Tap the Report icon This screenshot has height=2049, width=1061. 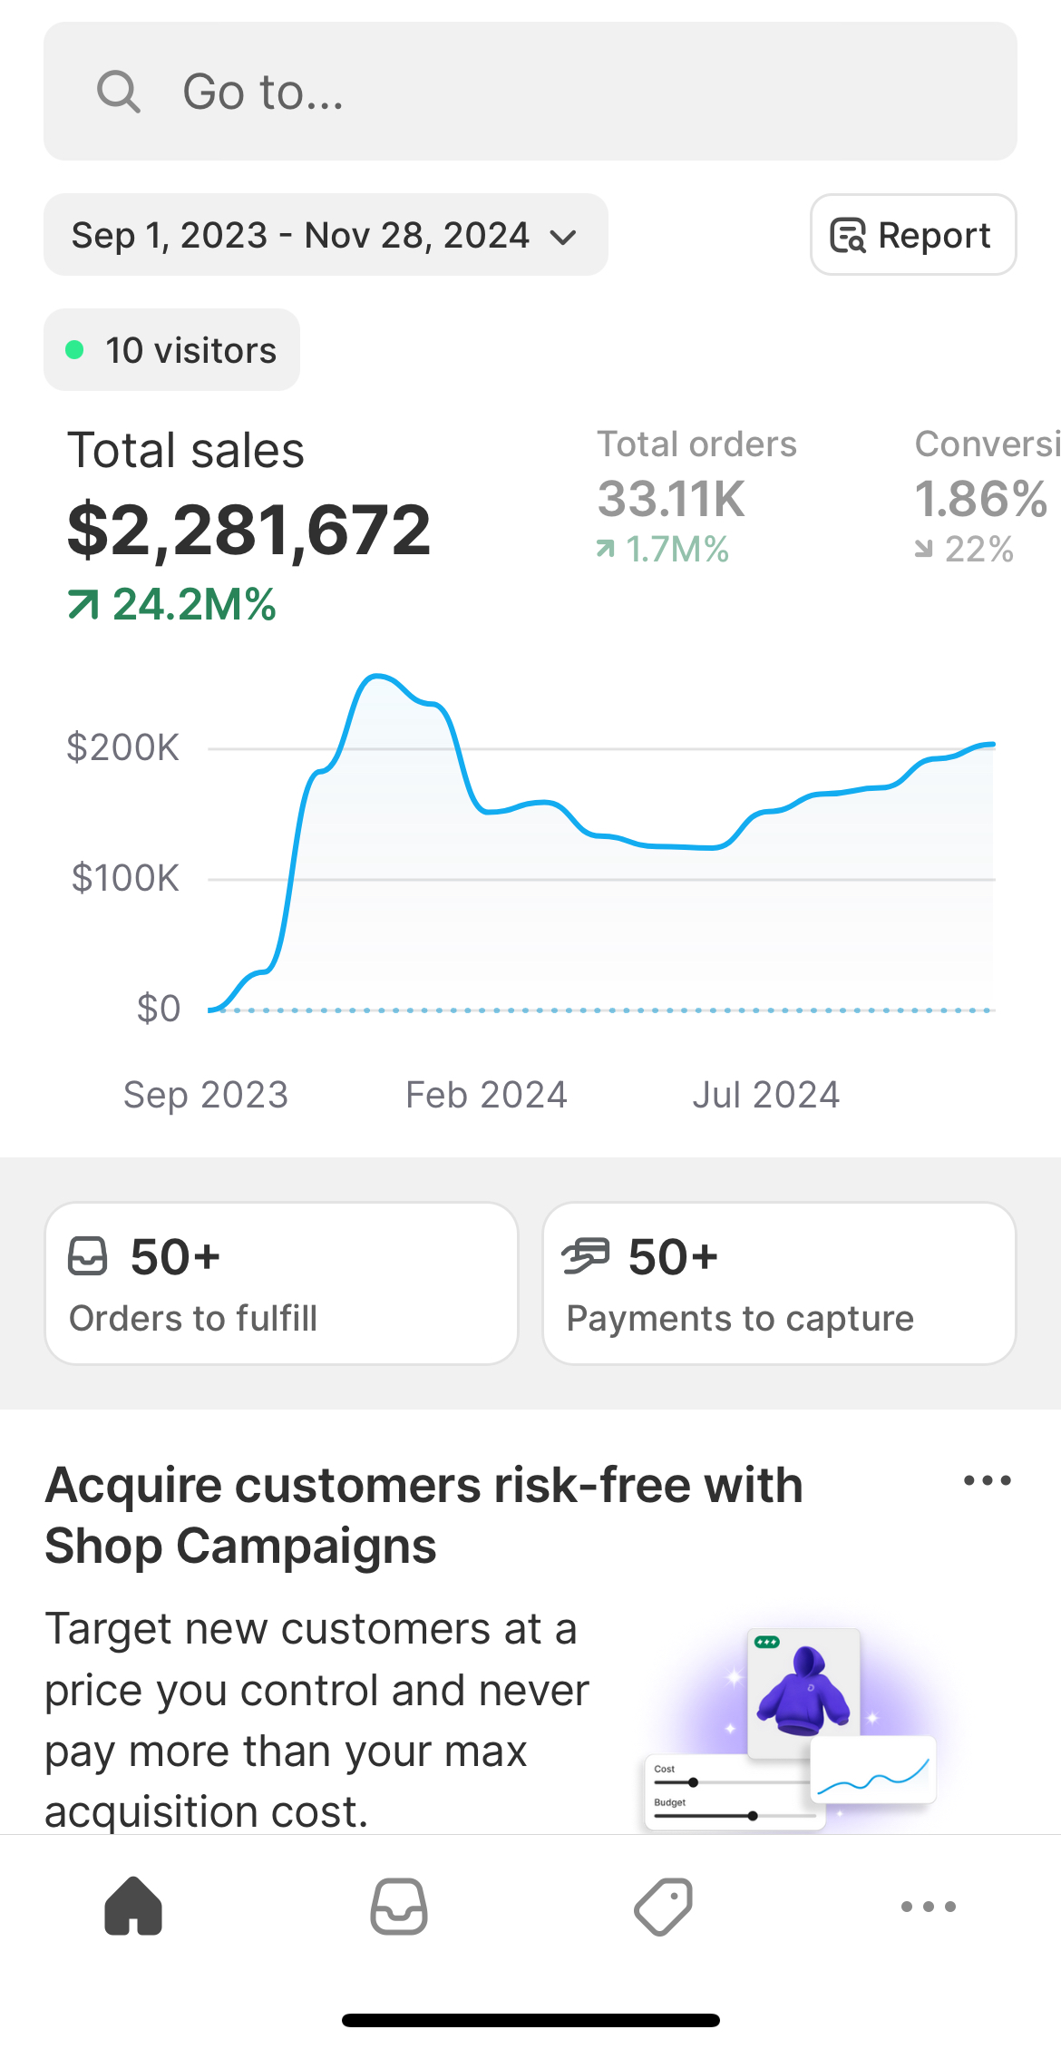click(849, 236)
